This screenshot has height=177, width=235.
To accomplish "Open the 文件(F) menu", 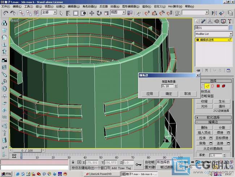I will coord(5,7).
